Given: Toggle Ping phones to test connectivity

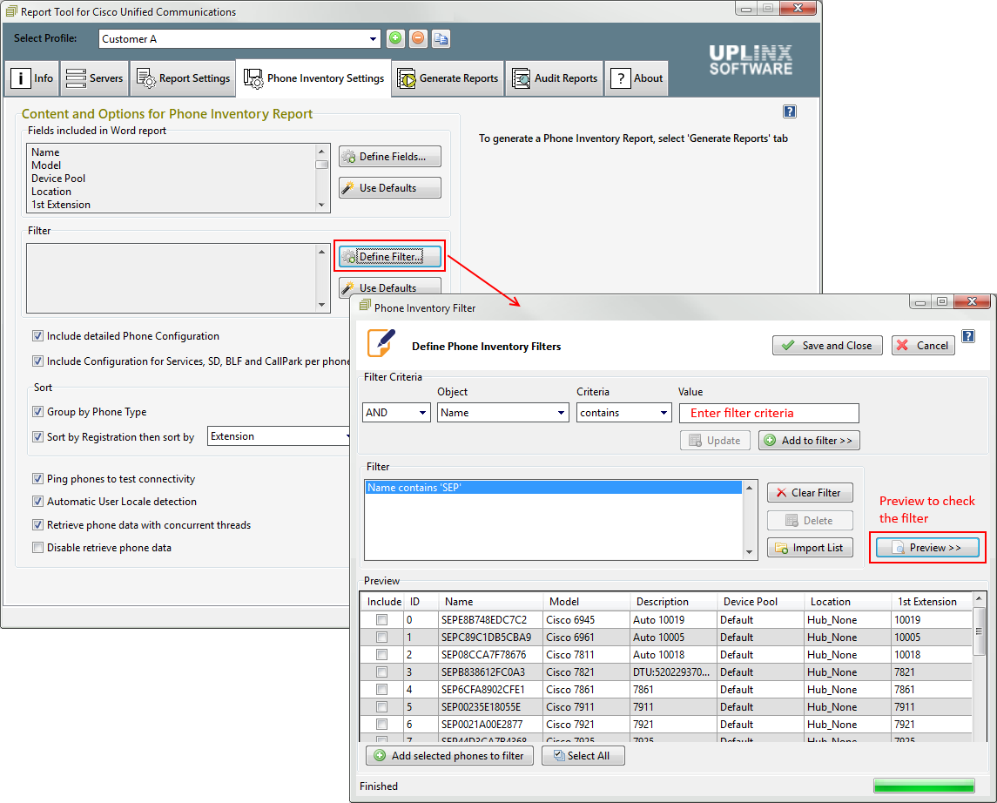Looking at the screenshot, I should [x=37, y=479].
